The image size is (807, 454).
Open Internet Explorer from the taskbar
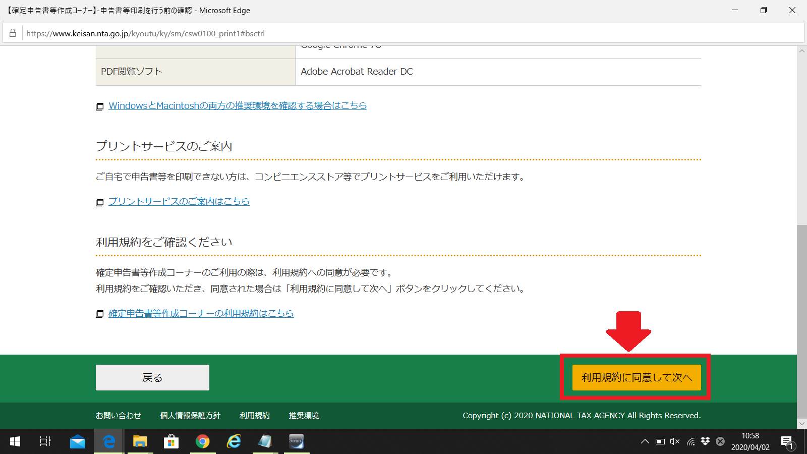click(234, 441)
